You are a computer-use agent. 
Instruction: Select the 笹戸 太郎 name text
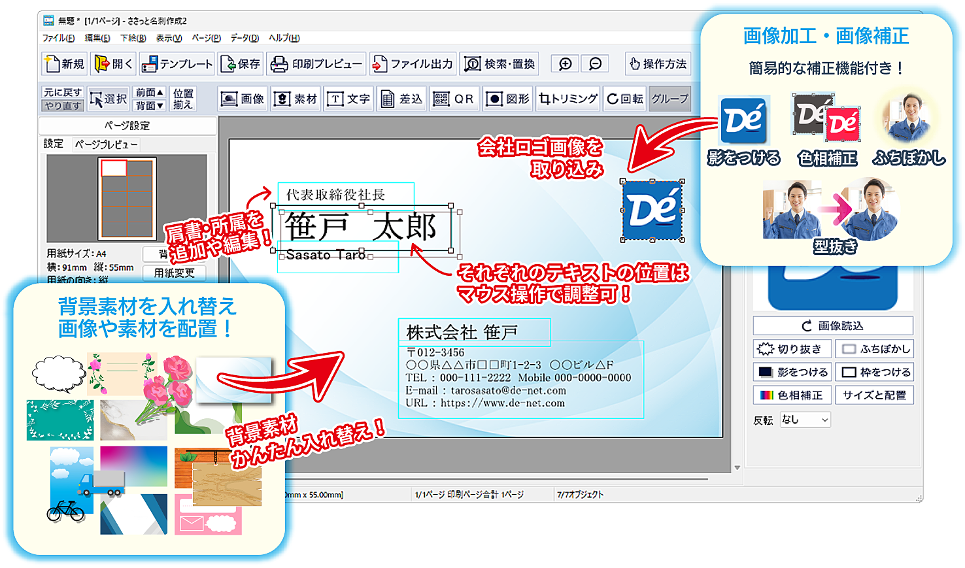(362, 227)
